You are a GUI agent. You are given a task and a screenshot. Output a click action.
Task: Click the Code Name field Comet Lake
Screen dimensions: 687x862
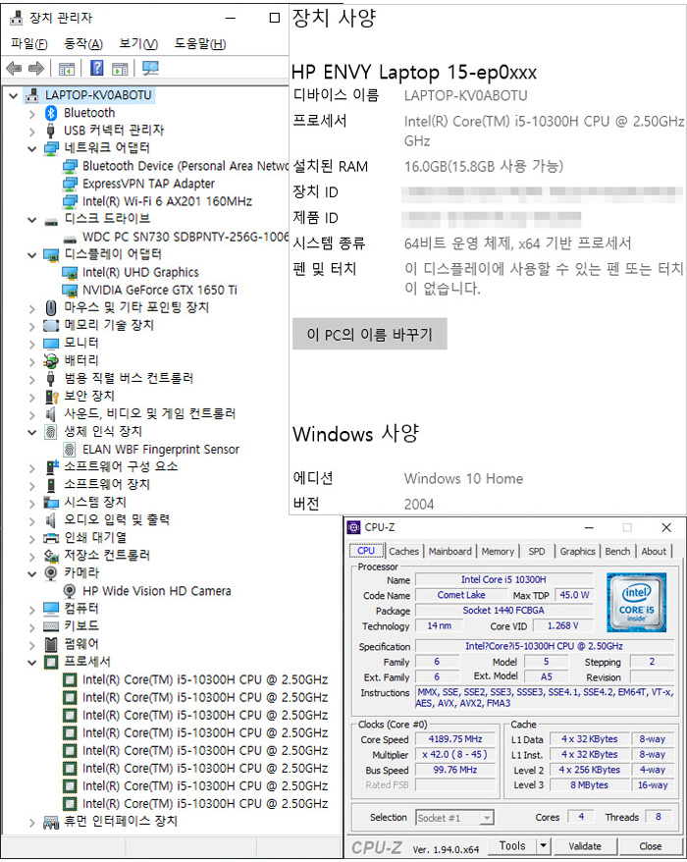point(461,595)
